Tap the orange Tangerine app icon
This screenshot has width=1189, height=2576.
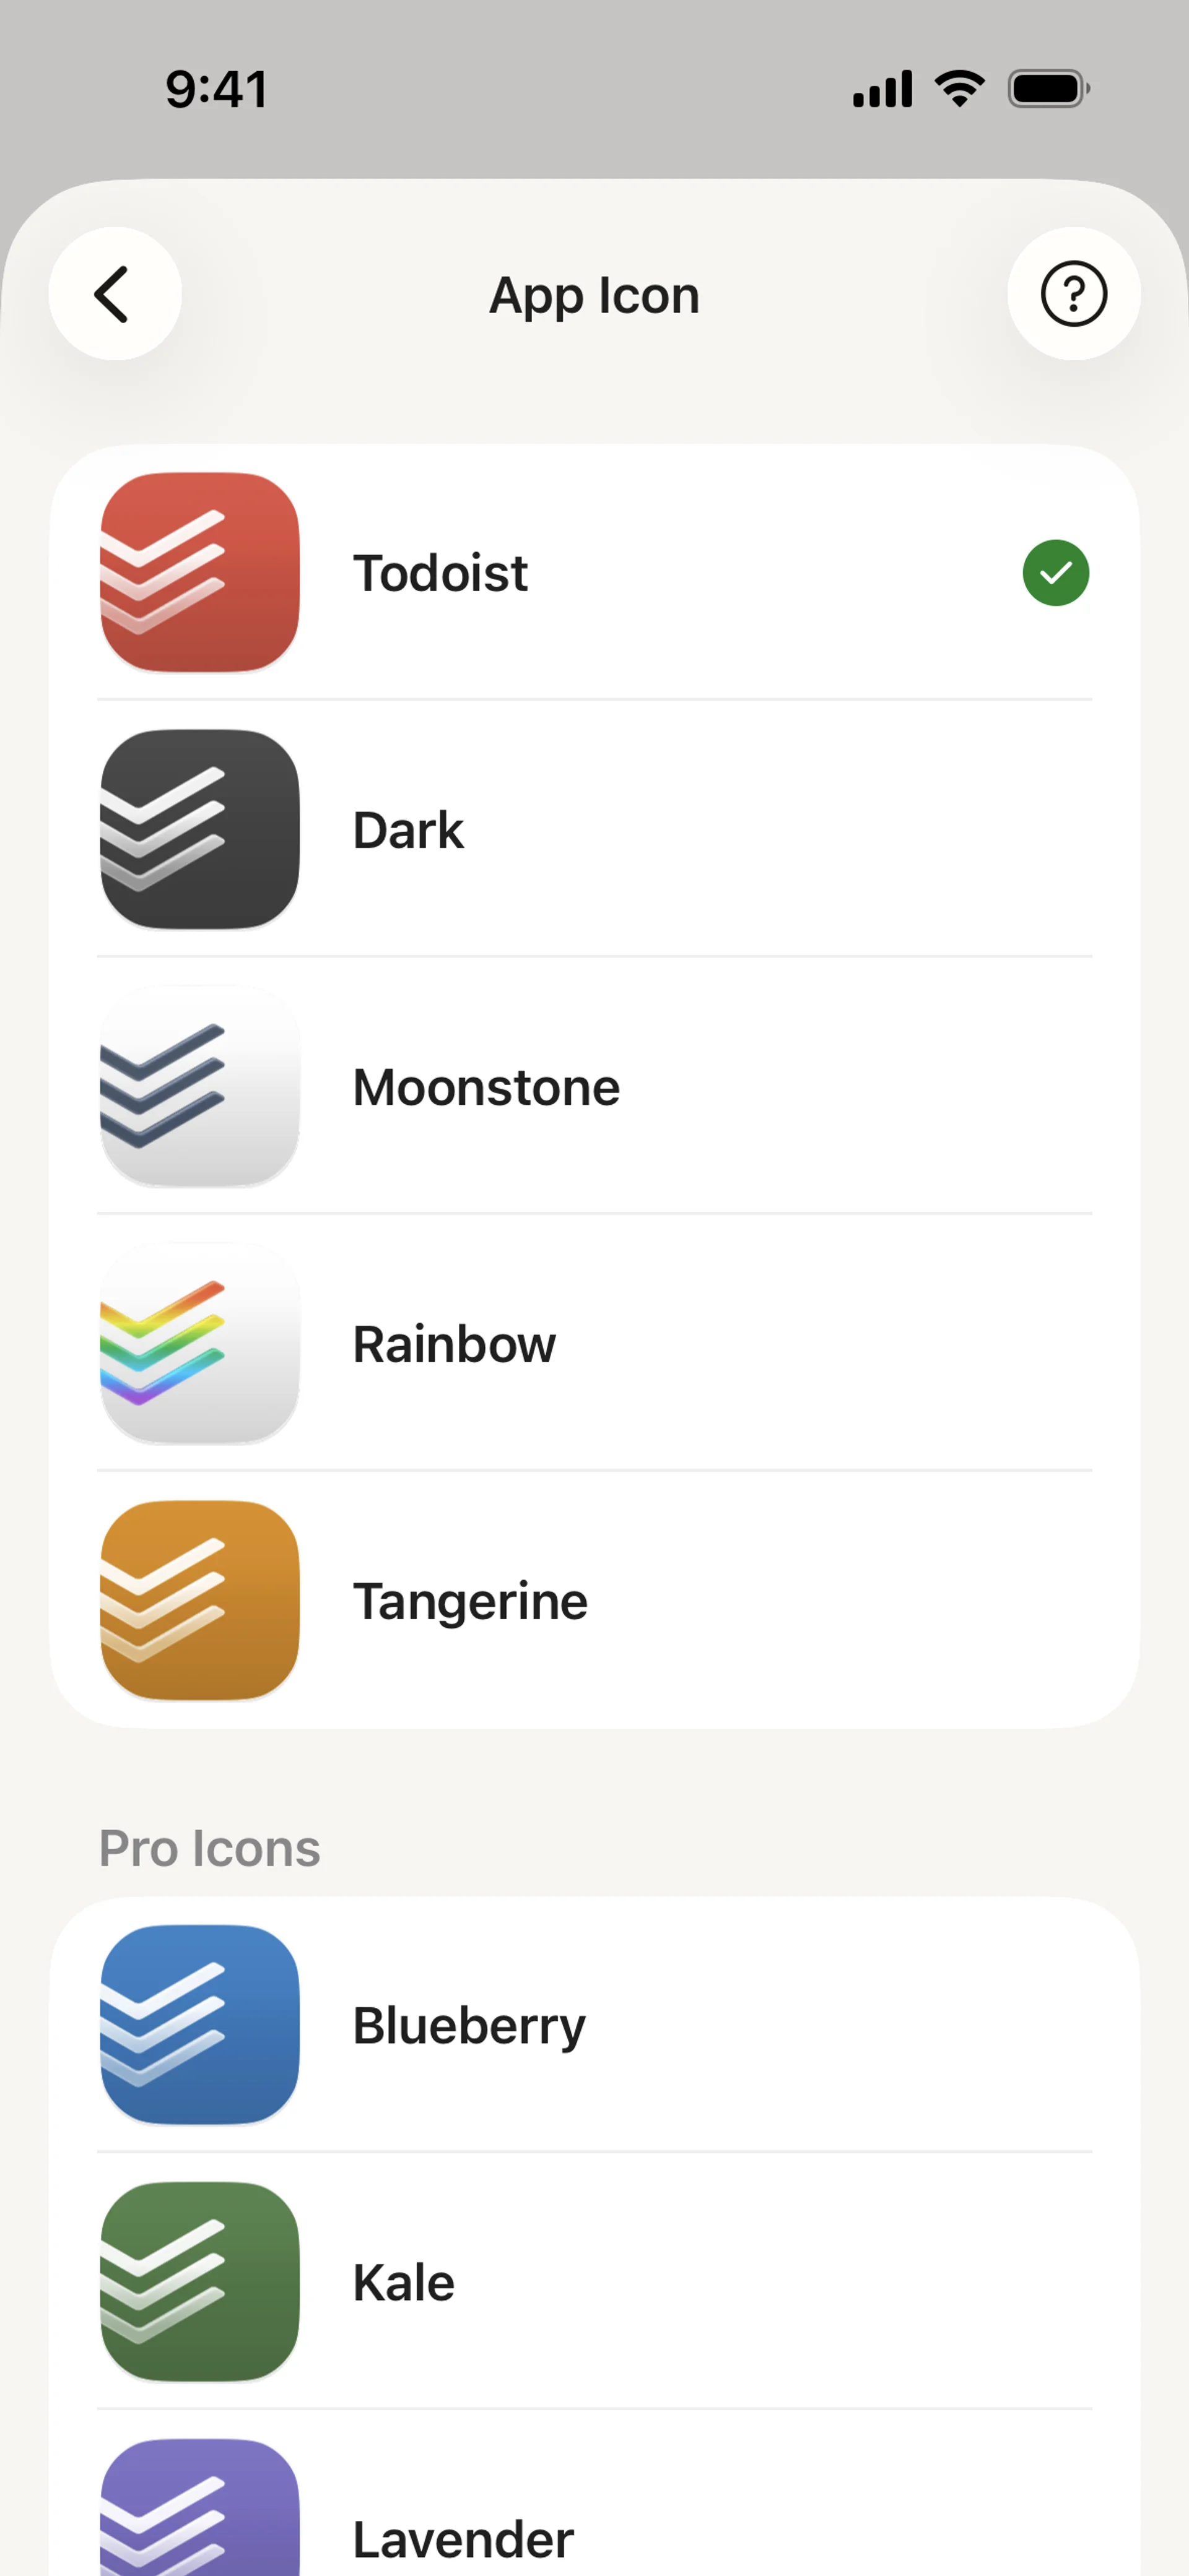[x=200, y=1600]
